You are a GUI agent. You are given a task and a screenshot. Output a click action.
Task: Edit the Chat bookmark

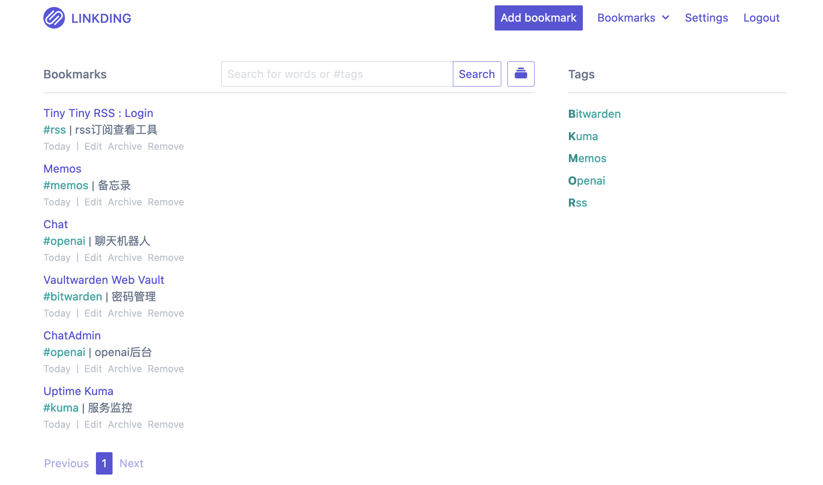pyautogui.click(x=93, y=258)
